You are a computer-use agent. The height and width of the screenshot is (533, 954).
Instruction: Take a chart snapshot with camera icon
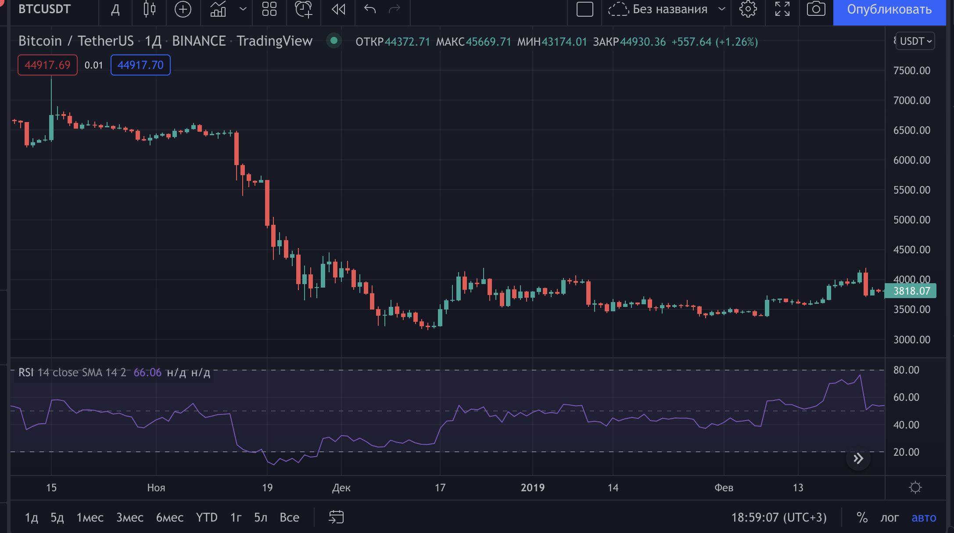[816, 9]
